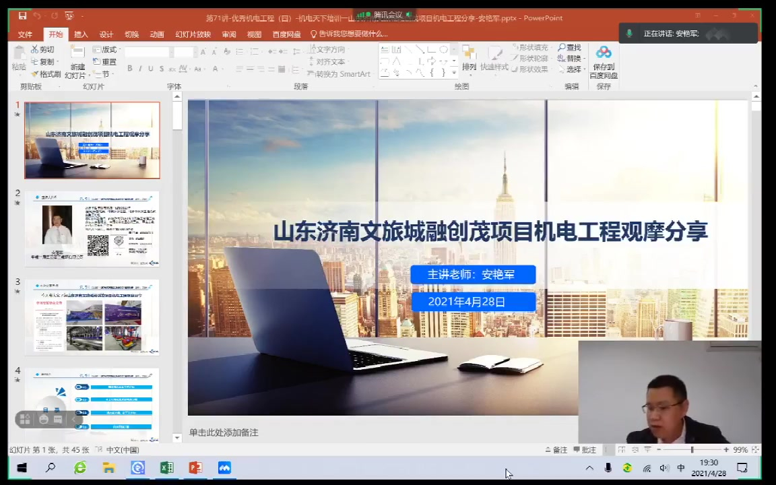This screenshot has height=485, width=776.
Task: Switch to Slide Show (幻灯片放映) tab
Action: point(193,34)
